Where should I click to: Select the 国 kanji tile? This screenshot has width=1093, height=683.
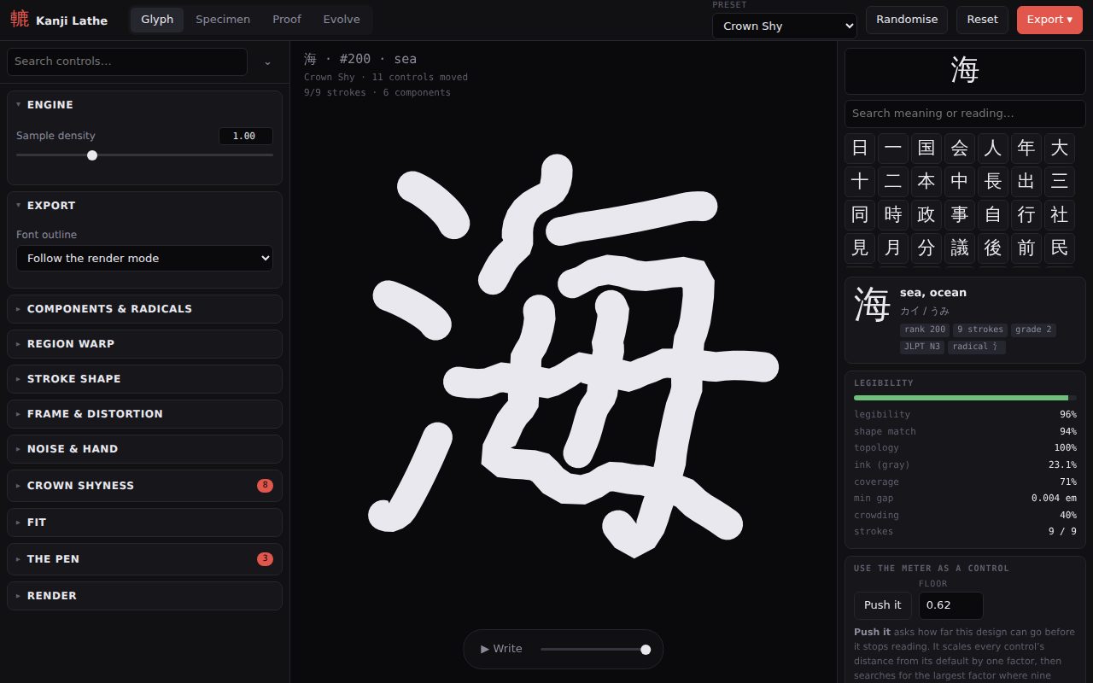point(926,148)
